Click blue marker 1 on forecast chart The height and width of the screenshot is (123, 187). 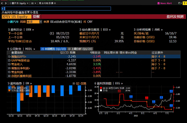(171, 106)
